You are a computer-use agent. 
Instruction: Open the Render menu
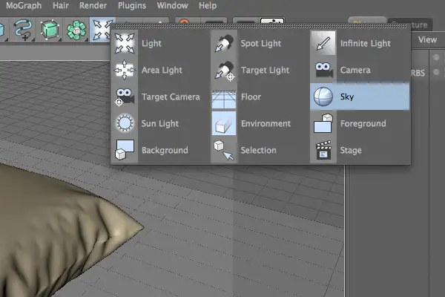pos(93,5)
